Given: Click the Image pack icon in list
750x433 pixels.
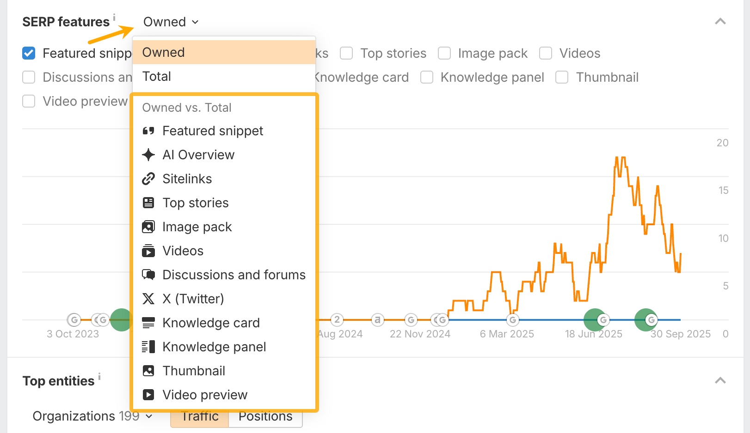Looking at the screenshot, I should click(x=148, y=227).
